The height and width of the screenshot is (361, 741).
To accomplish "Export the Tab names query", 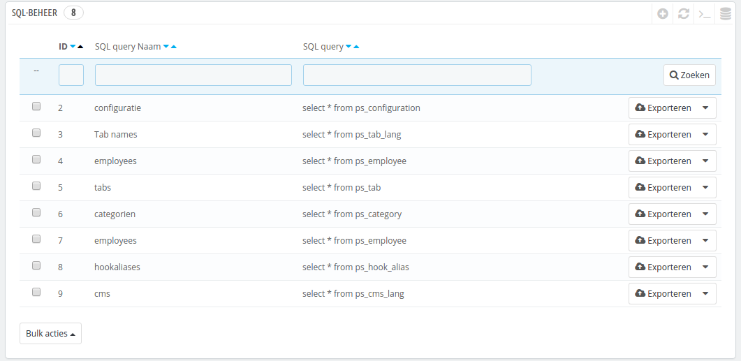I will (x=663, y=134).
